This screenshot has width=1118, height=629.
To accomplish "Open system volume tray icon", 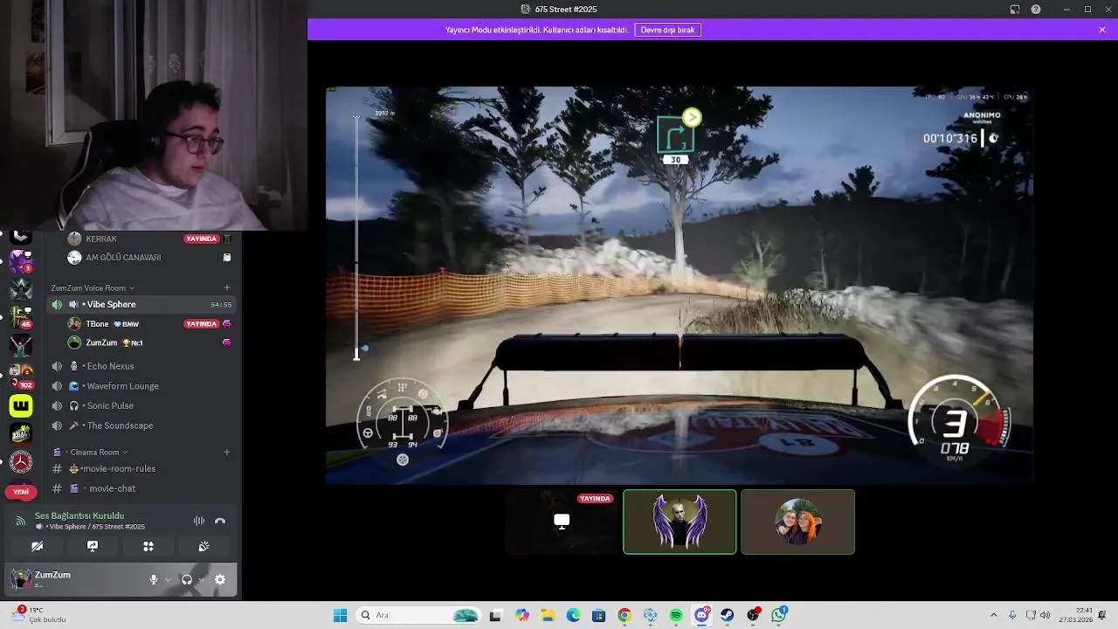I will 1045,615.
